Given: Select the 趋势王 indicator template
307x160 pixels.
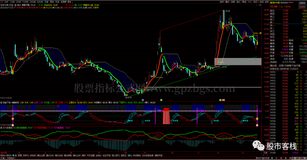Looking at the screenshot, I should pos(124,155).
